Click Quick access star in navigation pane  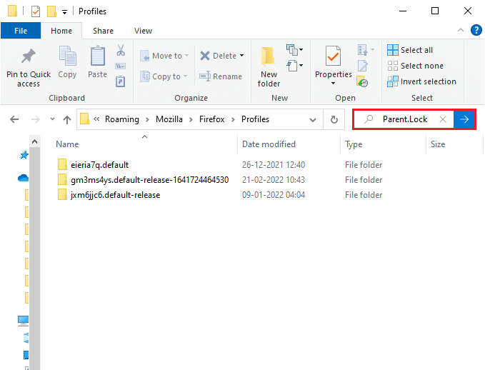click(x=24, y=155)
